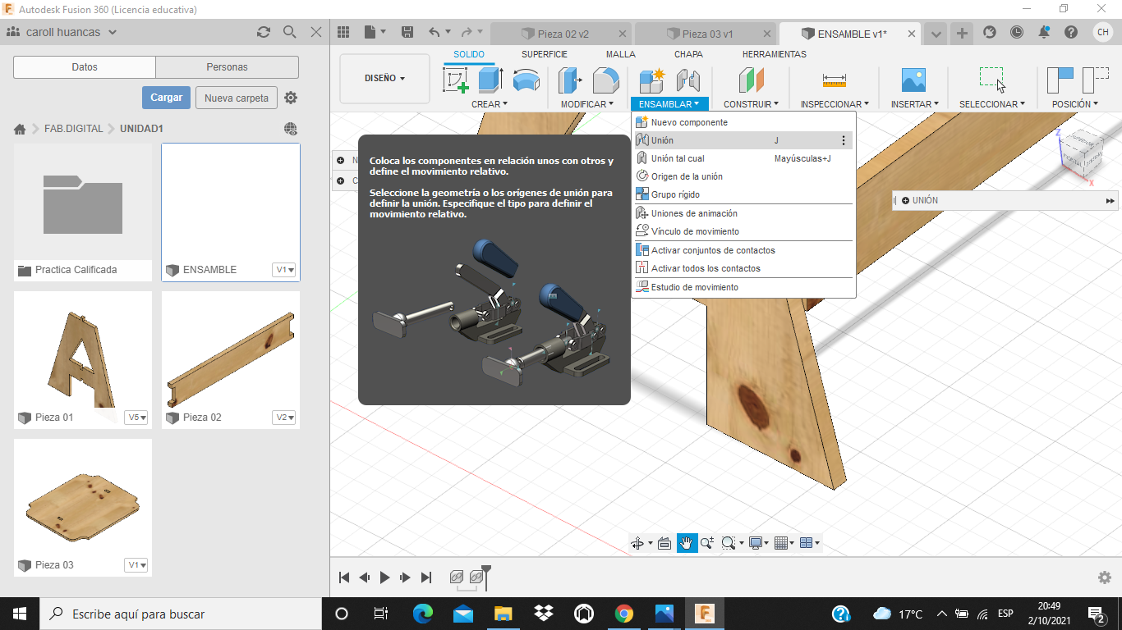Select the Measure tool in Inspeccionar
This screenshot has height=630, width=1122.
pos(834,80)
